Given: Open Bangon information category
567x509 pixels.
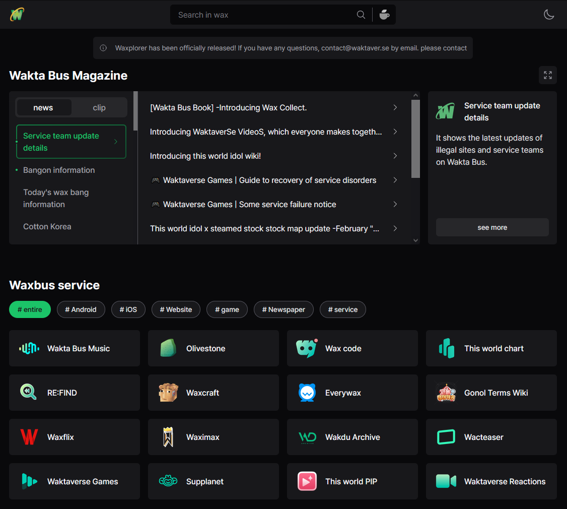Looking at the screenshot, I should [59, 170].
